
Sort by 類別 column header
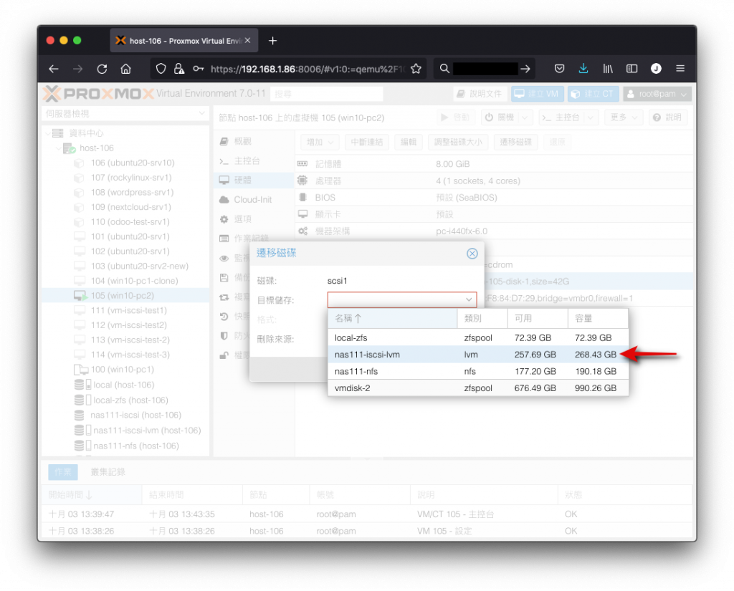(482, 319)
